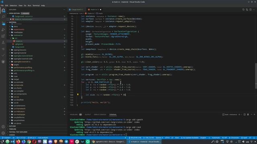Switch to the DEBUG CONSOLE panel tab
This screenshot has height=144, width=257.
click(x=100, y=115)
